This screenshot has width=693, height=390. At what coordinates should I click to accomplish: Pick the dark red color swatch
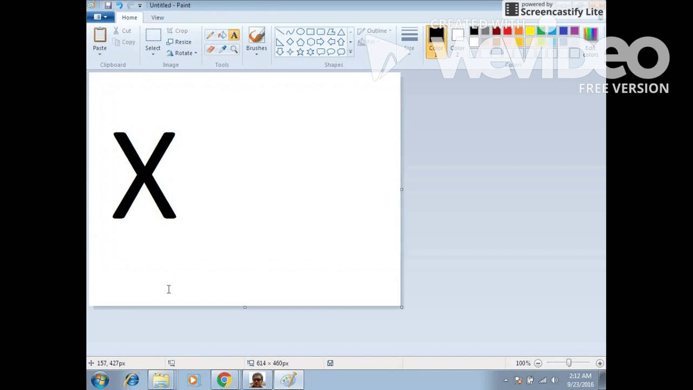pyautogui.click(x=497, y=31)
